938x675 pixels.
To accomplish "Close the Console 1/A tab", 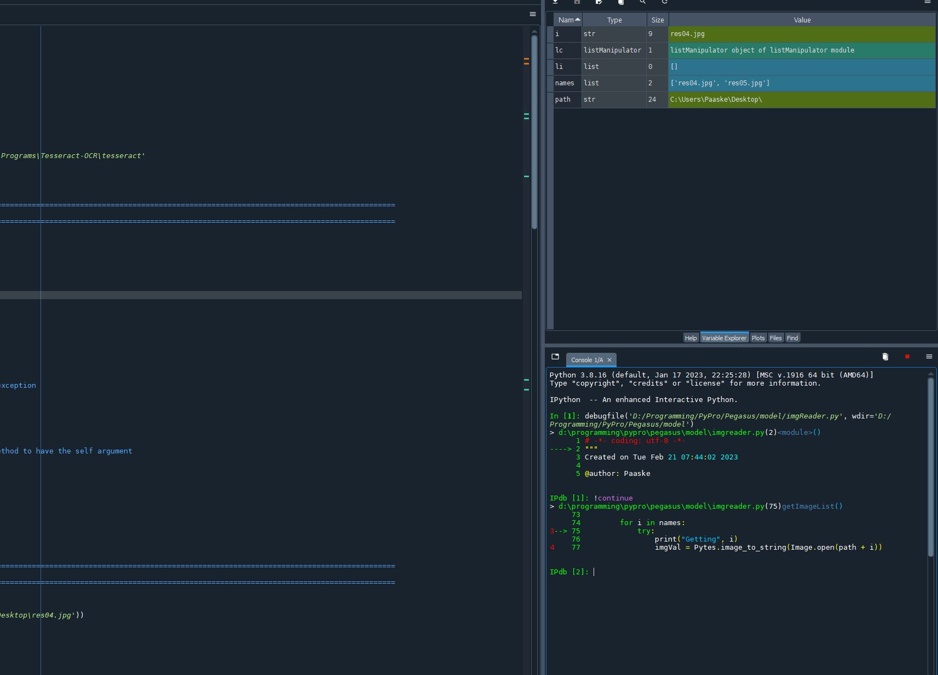I will click(609, 360).
